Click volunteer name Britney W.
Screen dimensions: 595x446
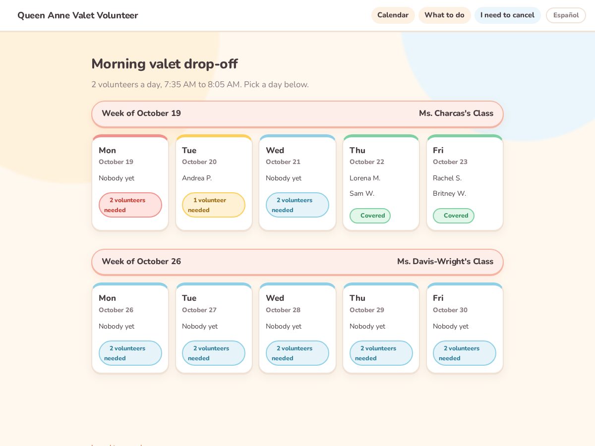click(450, 193)
